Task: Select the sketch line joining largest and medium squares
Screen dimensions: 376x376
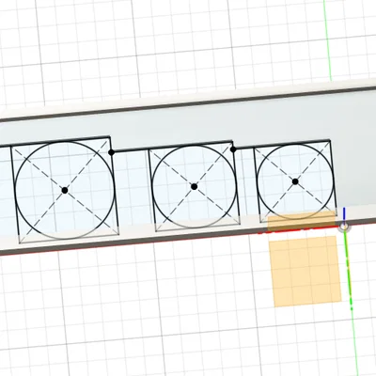Action: [x=131, y=151]
